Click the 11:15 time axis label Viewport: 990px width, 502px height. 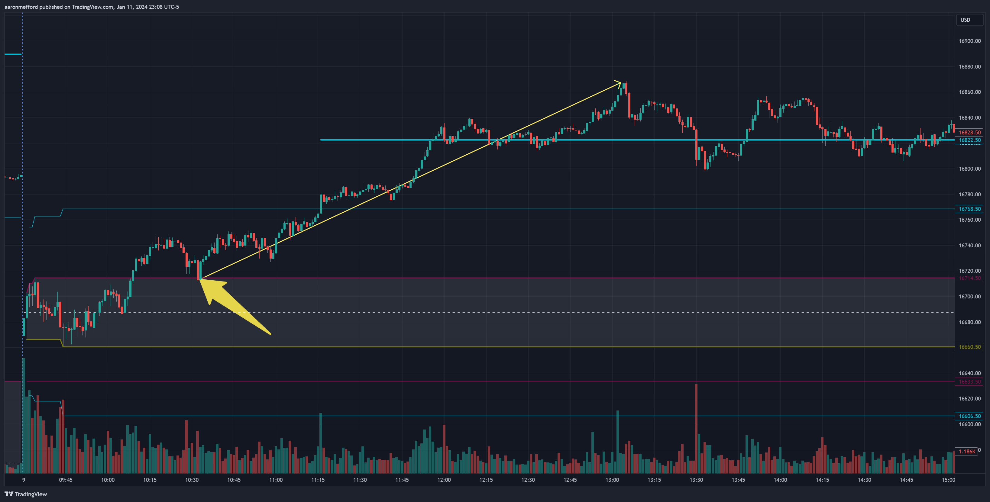coord(318,480)
